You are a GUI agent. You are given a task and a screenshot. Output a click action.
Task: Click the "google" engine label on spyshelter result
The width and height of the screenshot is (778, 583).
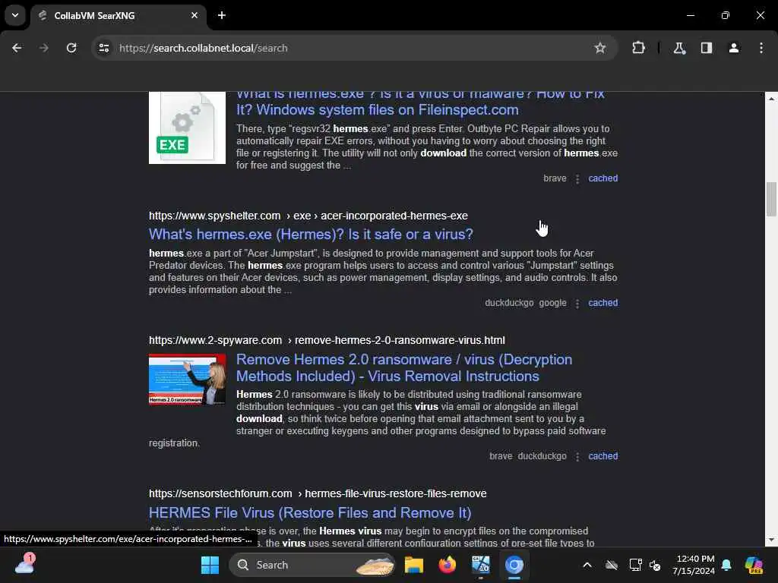[x=553, y=303]
